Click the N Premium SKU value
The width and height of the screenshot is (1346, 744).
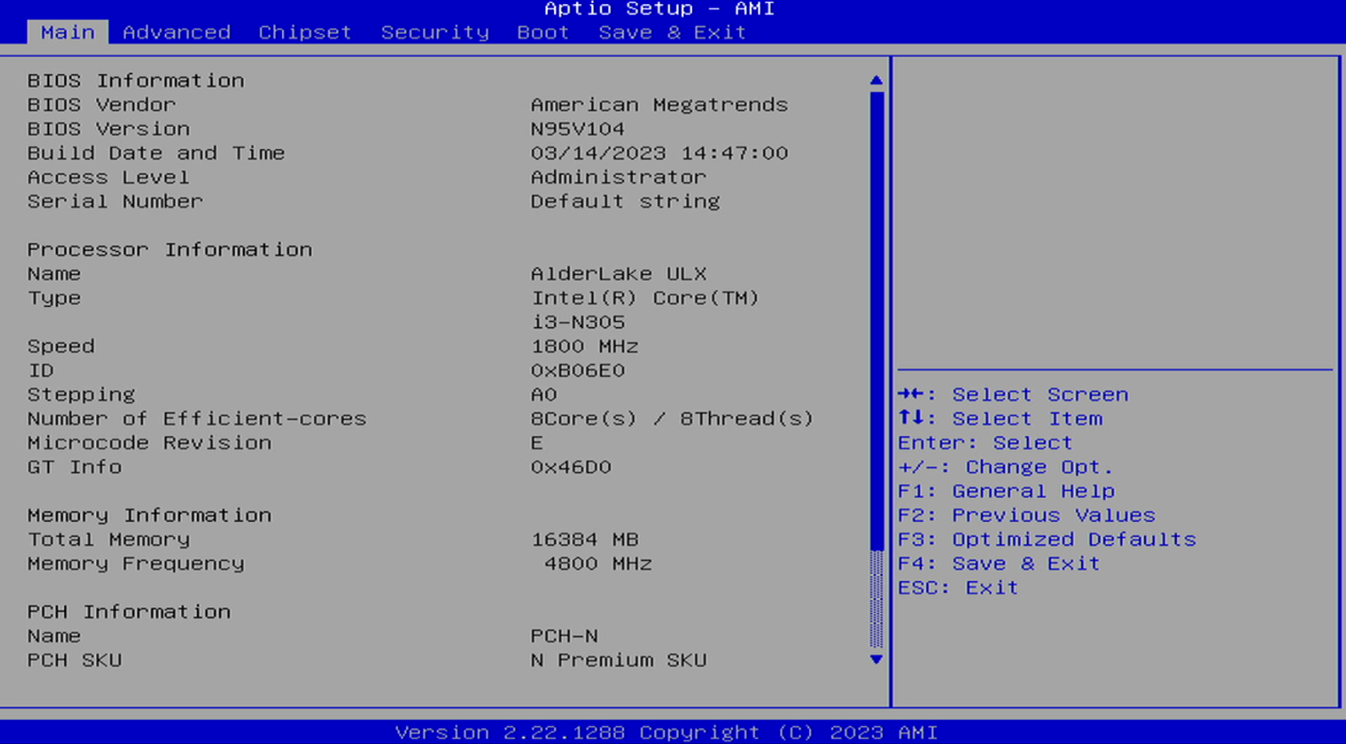619,660
